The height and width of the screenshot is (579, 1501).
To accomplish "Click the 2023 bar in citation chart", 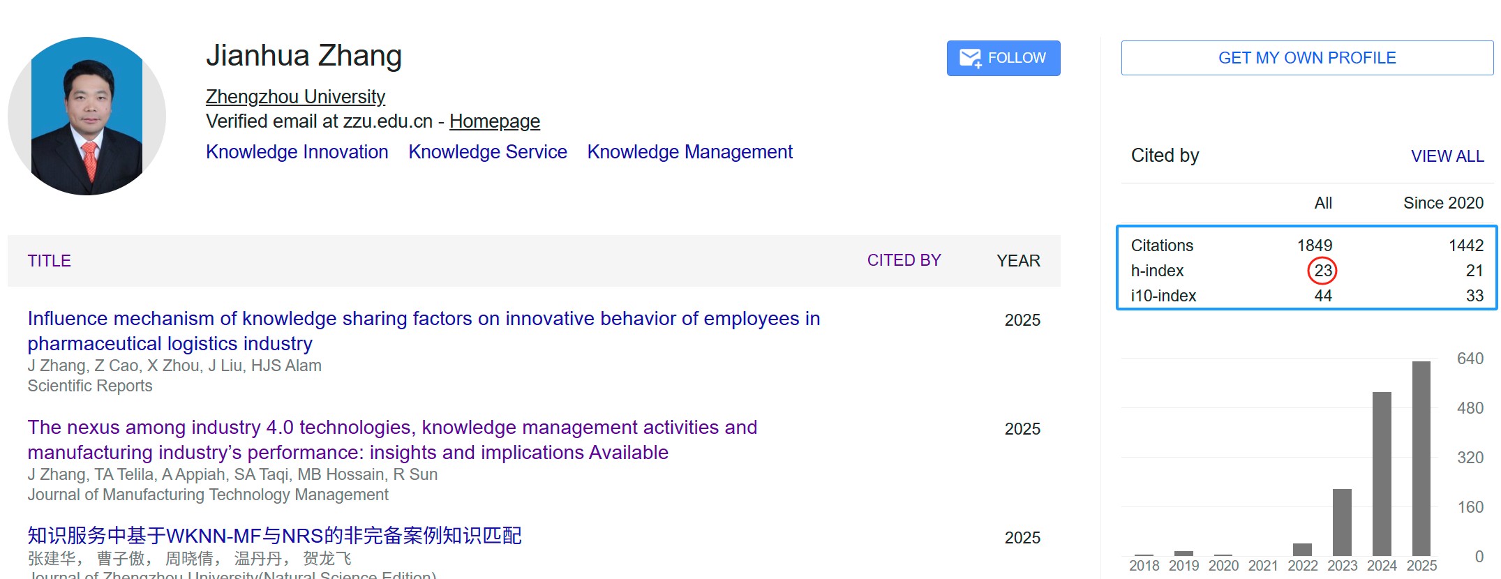I will click(1341, 522).
